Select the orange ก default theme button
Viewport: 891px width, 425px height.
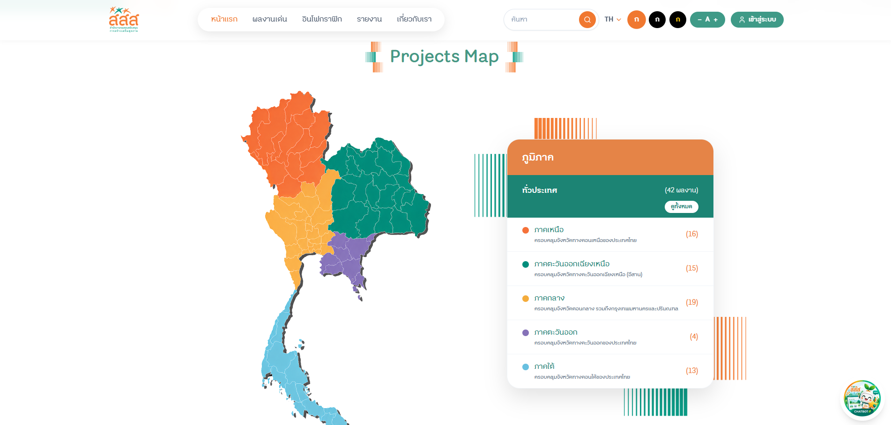tap(636, 20)
